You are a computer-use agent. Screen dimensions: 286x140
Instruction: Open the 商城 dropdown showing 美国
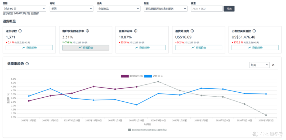point(71,8)
